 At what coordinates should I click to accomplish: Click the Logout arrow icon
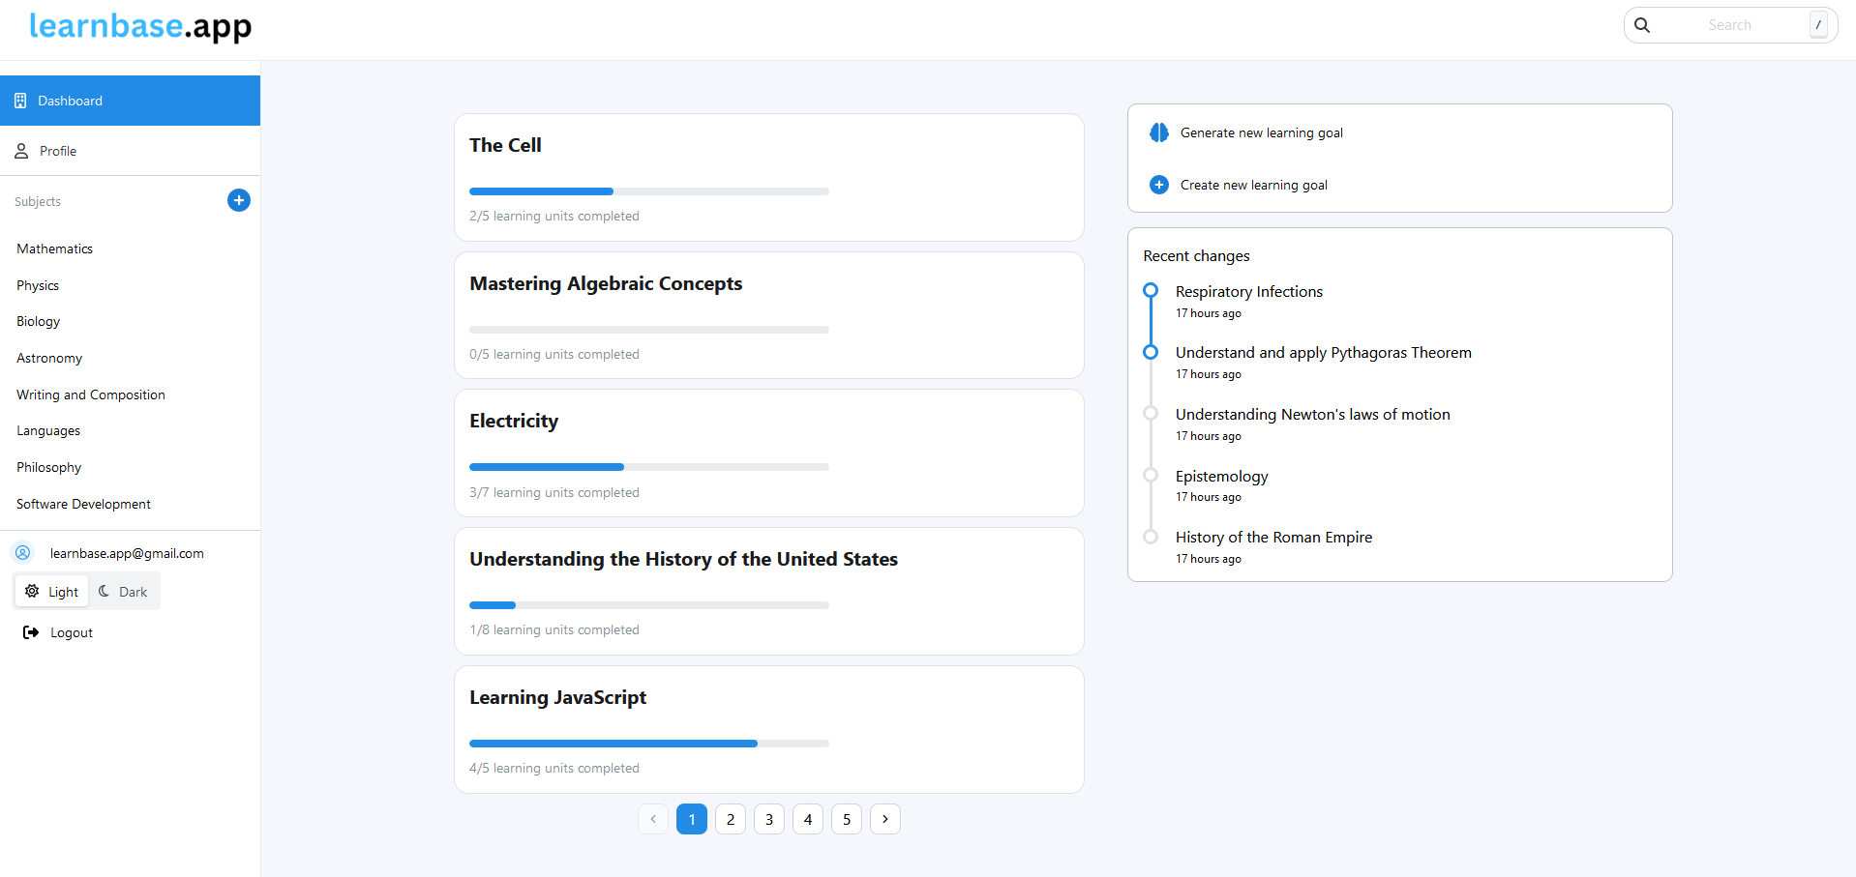(31, 632)
